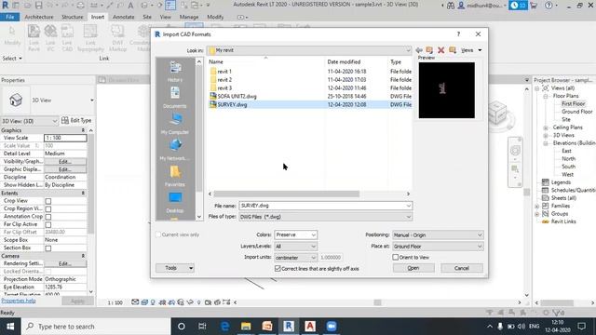
Task: Click the File name input field
Action: pyautogui.click(x=325, y=206)
